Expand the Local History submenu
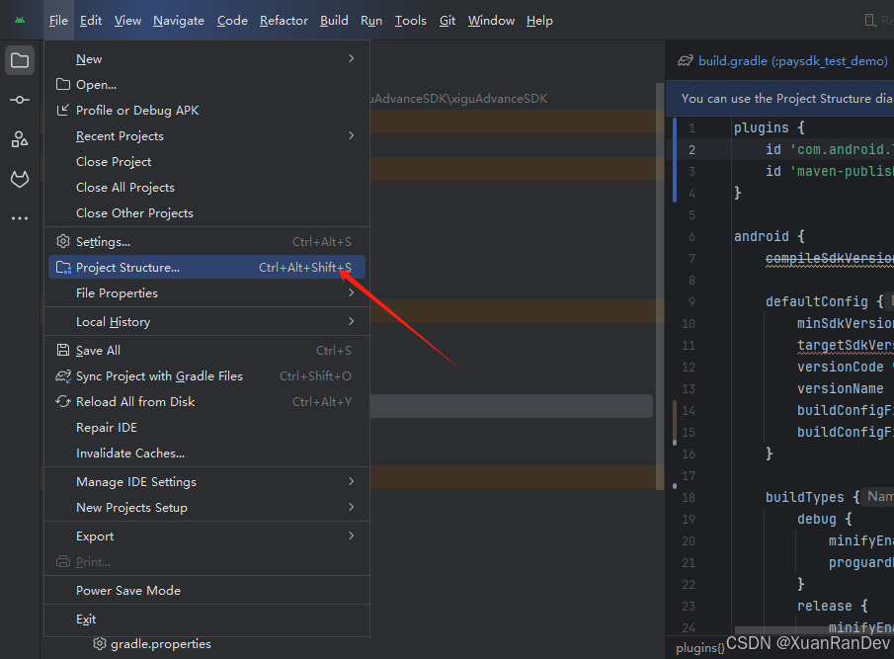The image size is (894, 659). [x=351, y=322]
